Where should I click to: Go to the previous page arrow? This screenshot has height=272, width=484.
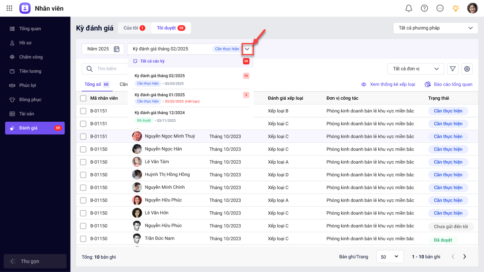(453, 257)
